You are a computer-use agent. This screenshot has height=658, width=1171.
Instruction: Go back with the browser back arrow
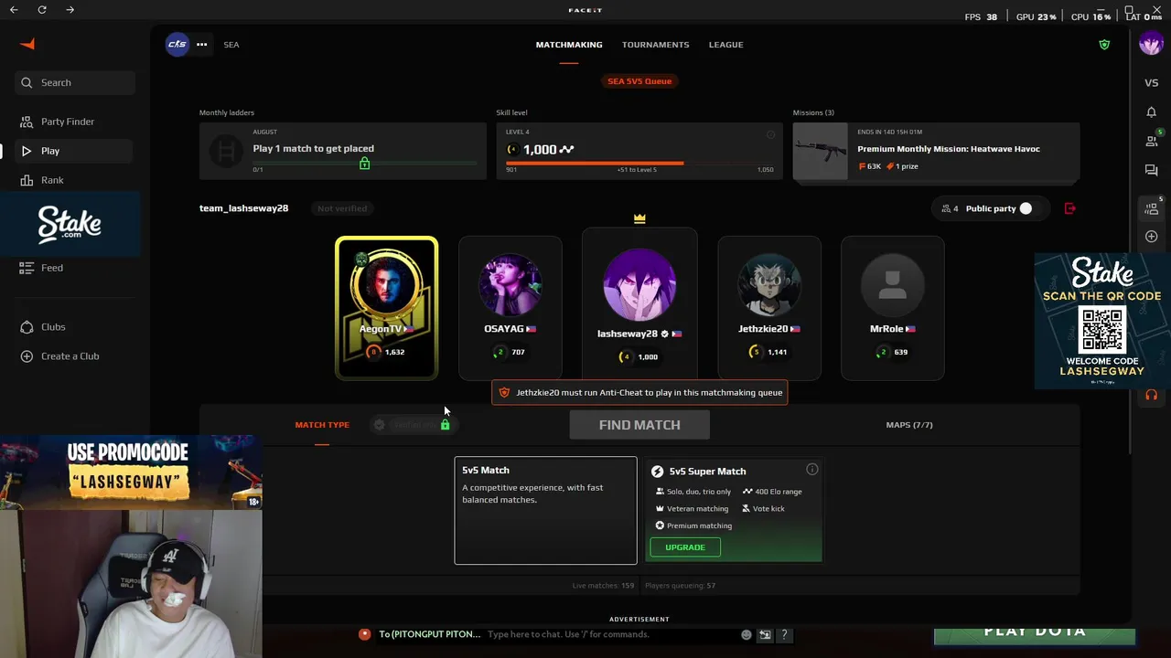click(14, 10)
